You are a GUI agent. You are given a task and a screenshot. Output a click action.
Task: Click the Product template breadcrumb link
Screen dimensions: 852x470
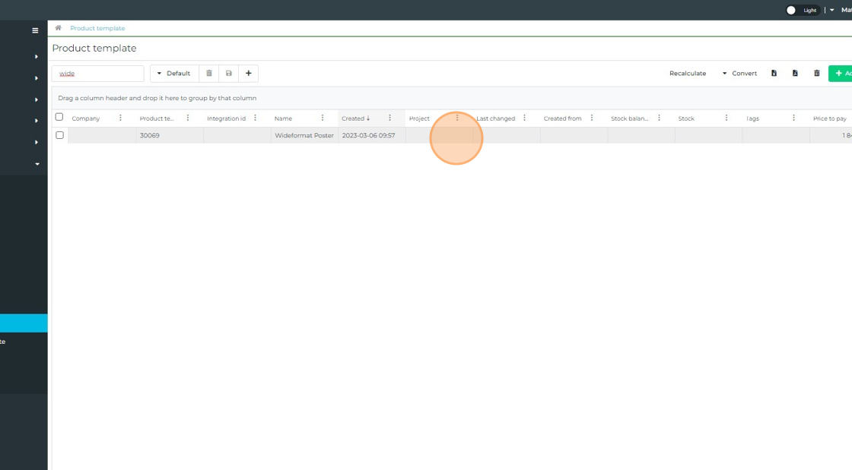[97, 28]
